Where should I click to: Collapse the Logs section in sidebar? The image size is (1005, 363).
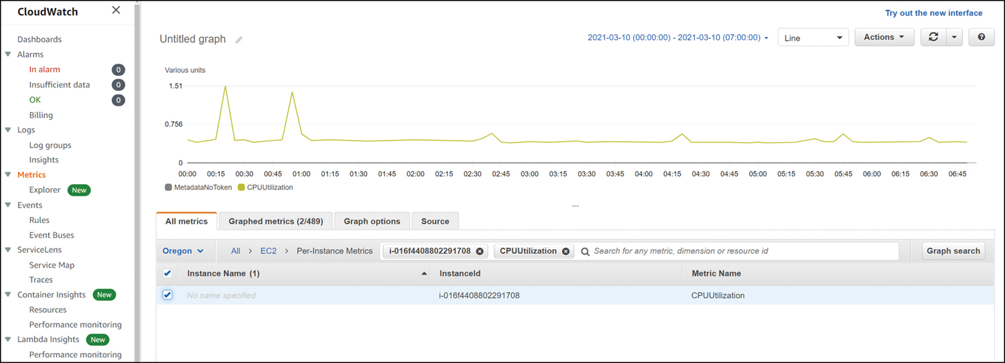8,130
